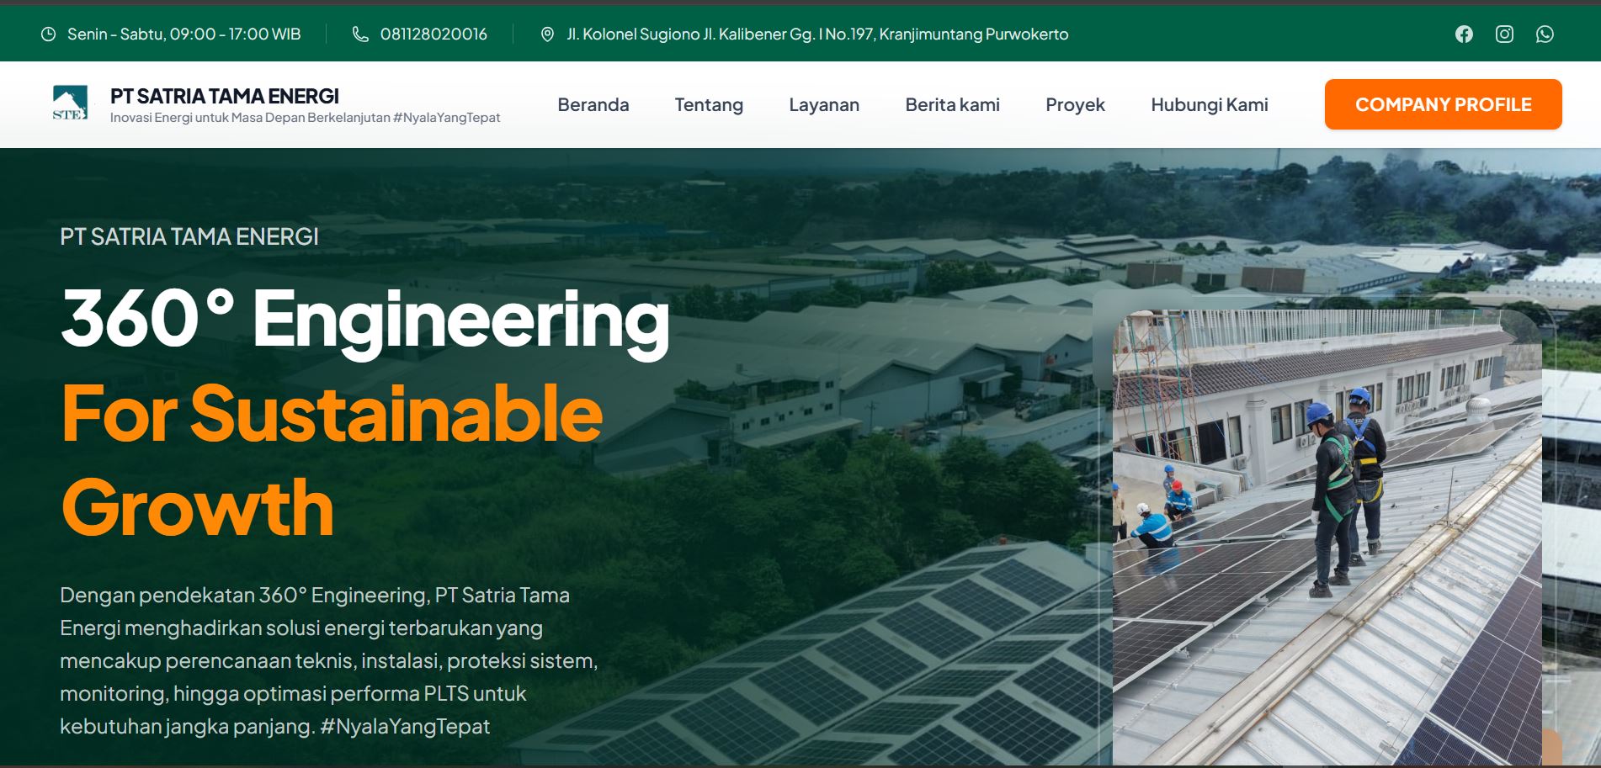This screenshot has height=768, width=1601.
Task: Click the COMPANY PROFILE button
Action: [1444, 104]
